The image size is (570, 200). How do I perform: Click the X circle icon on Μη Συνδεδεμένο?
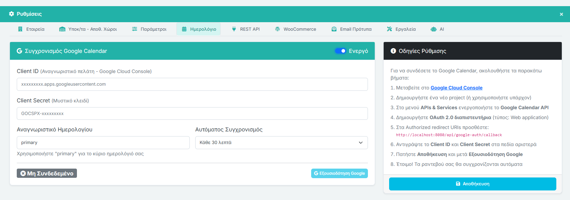pyautogui.click(x=23, y=173)
